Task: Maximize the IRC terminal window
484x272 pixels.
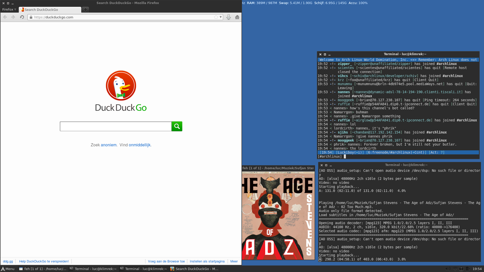Action: 325,54
